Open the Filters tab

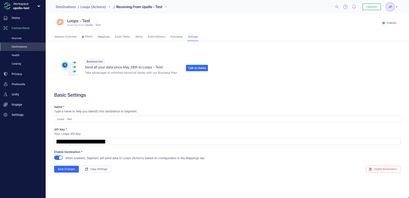pyautogui.click(x=87, y=36)
